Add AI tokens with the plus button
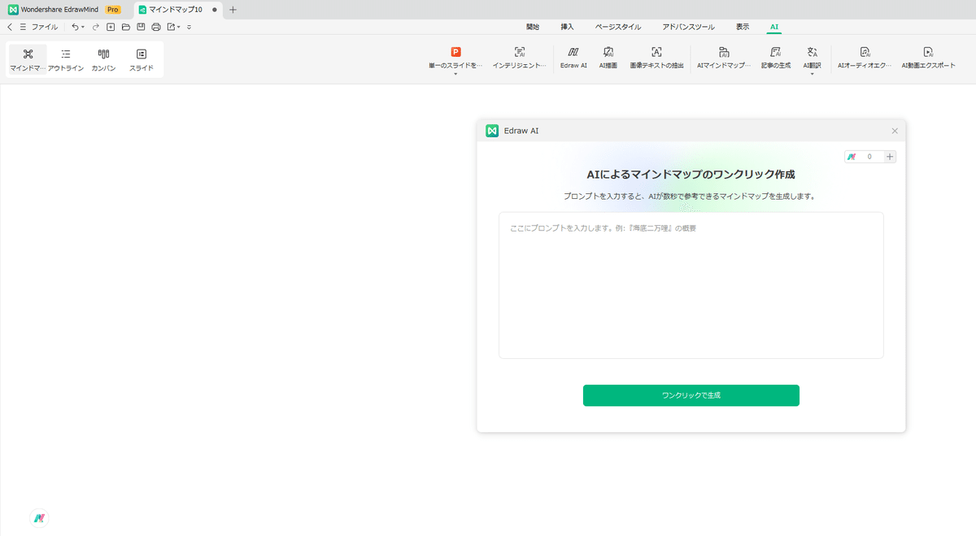The width and height of the screenshot is (976, 536). tap(890, 157)
